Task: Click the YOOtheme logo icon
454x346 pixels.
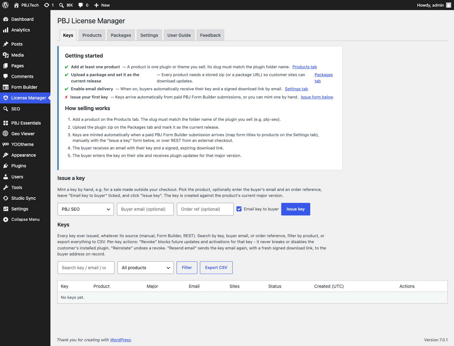Action: (6, 144)
